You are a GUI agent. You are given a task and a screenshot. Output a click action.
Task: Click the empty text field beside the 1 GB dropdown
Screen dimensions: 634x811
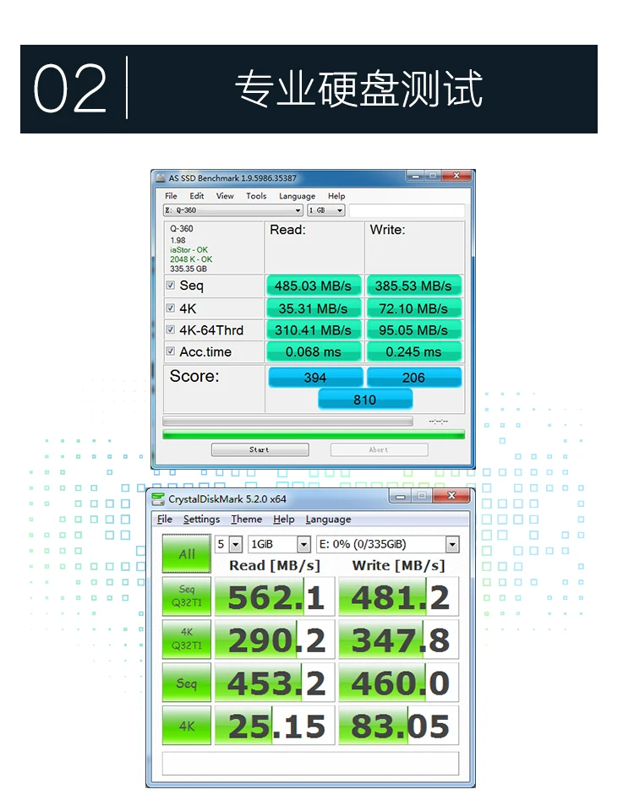click(407, 210)
